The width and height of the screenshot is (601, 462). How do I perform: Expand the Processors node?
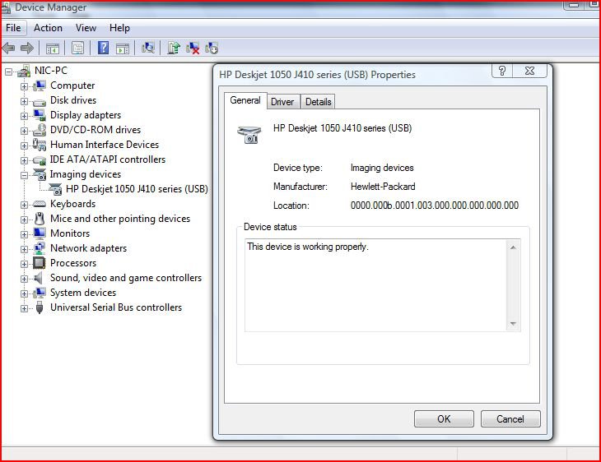(24, 264)
